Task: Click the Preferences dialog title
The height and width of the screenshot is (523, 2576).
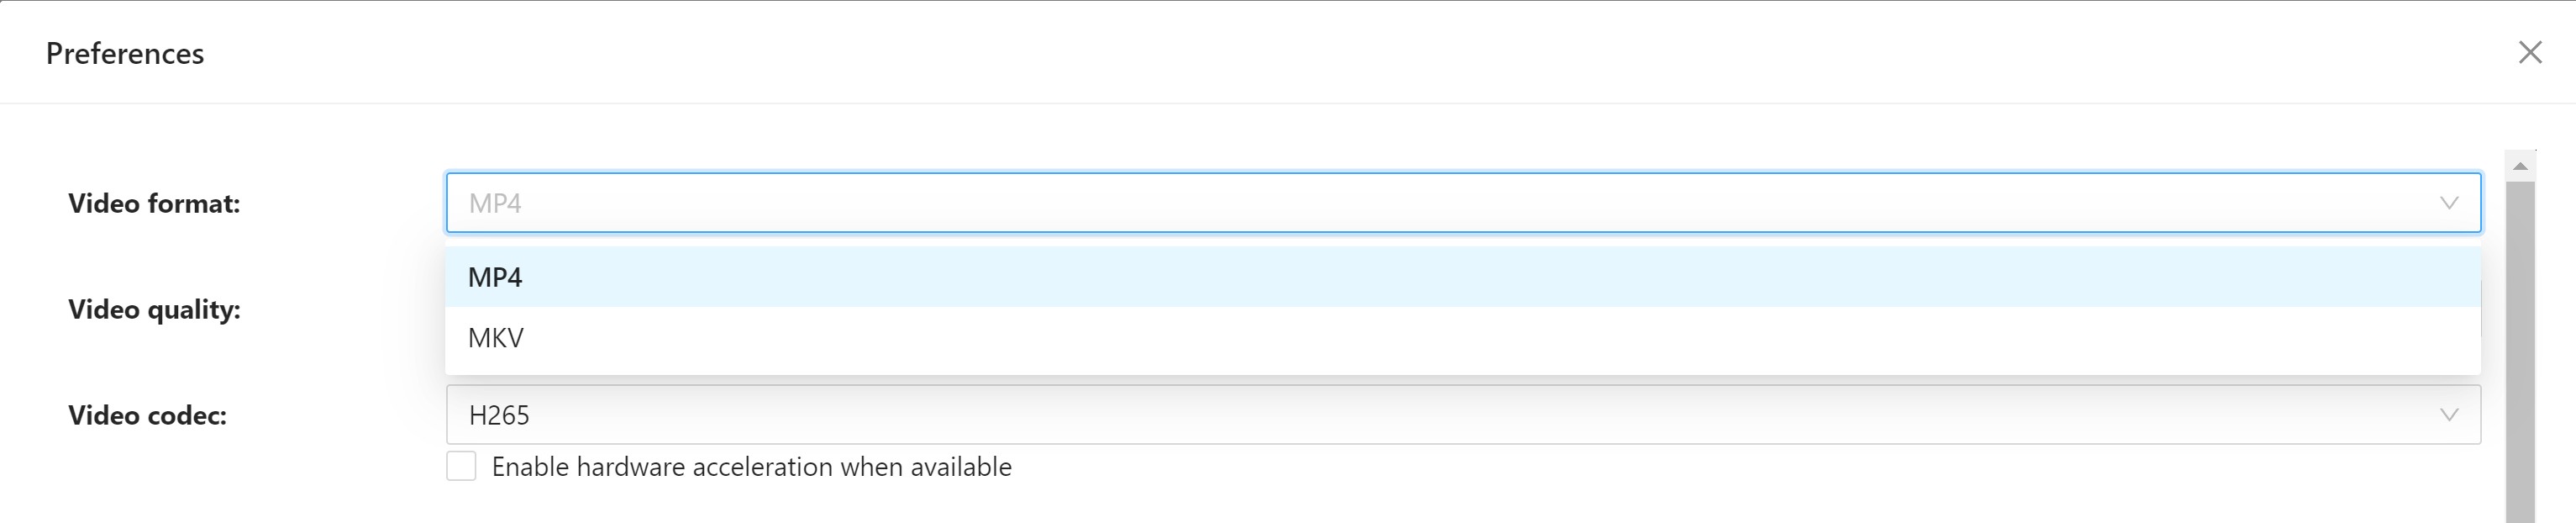Action: coord(125,53)
